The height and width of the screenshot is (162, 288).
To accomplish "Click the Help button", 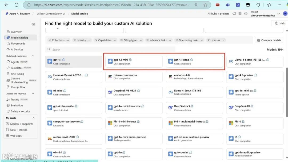I will (x=280, y=23).
